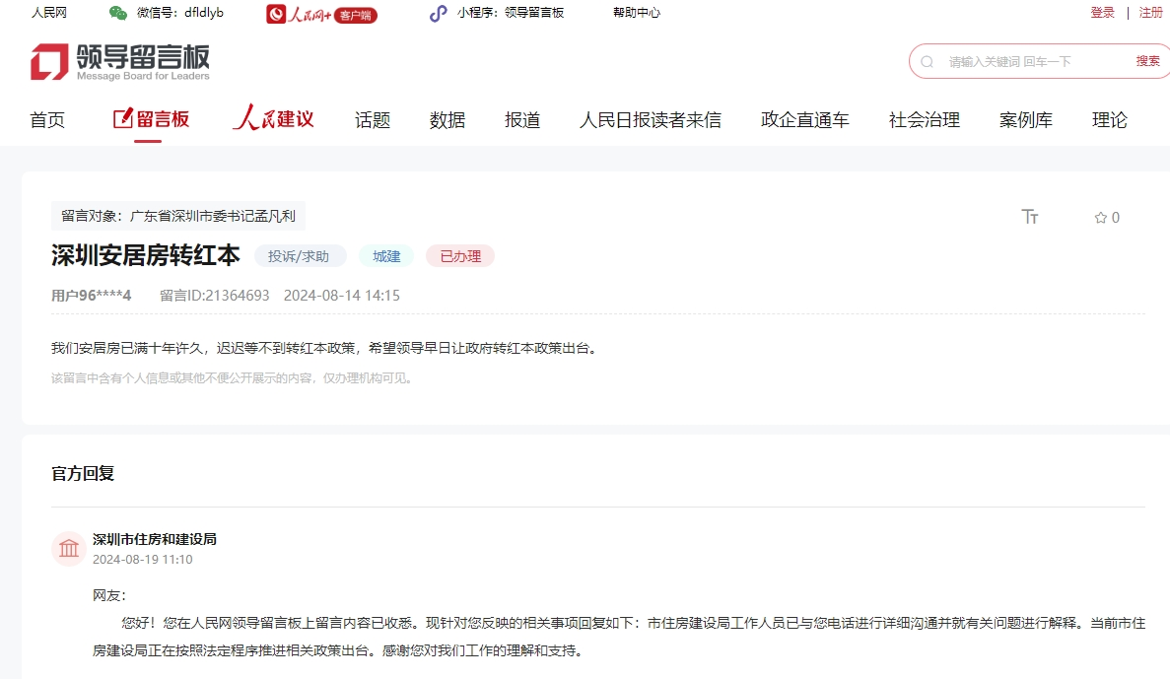Click the 微信号: dfldlyb text
1170x679 pixels.
(x=180, y=13)
